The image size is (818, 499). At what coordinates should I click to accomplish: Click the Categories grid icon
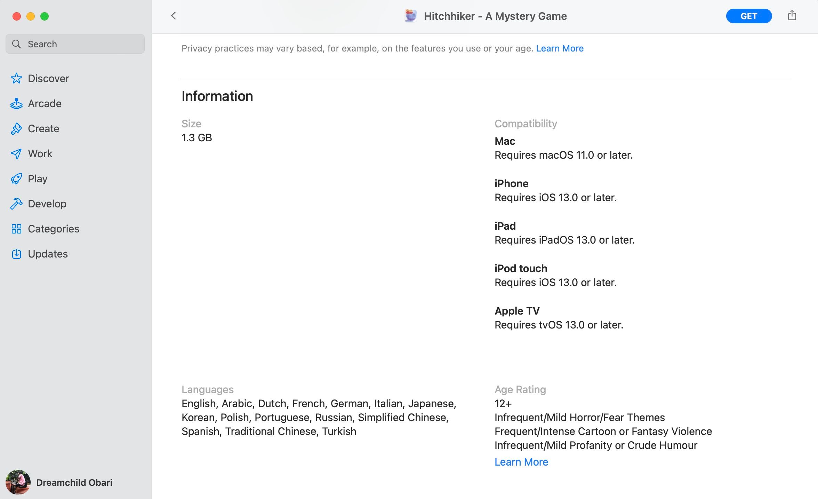[x=16, y=229]
